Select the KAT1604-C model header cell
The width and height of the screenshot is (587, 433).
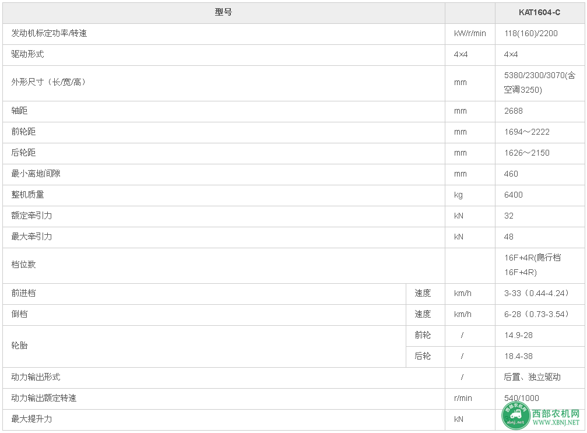pos(539,12)
